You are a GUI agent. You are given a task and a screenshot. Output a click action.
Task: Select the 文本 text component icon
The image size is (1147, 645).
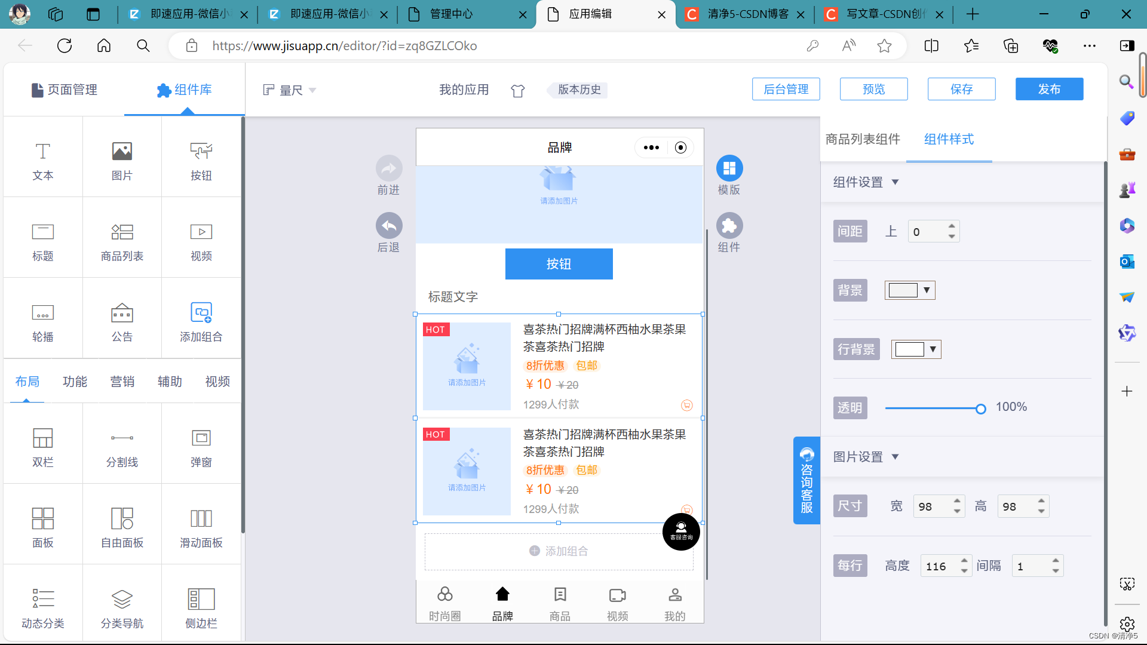42,152
